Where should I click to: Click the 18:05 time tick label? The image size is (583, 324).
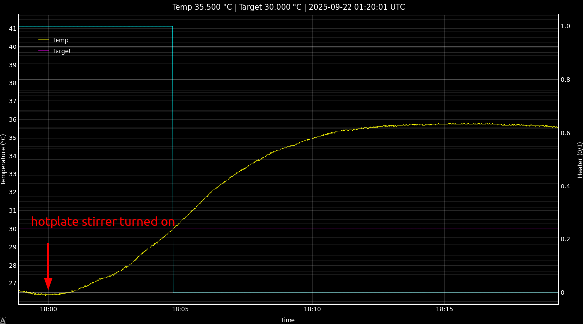180,309
